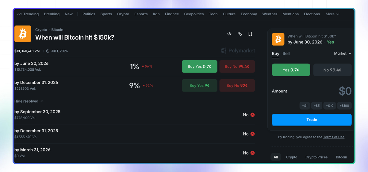Open the Geopolitics category
The height and width of the screenshot is (172, 368).
coord(194,14)
